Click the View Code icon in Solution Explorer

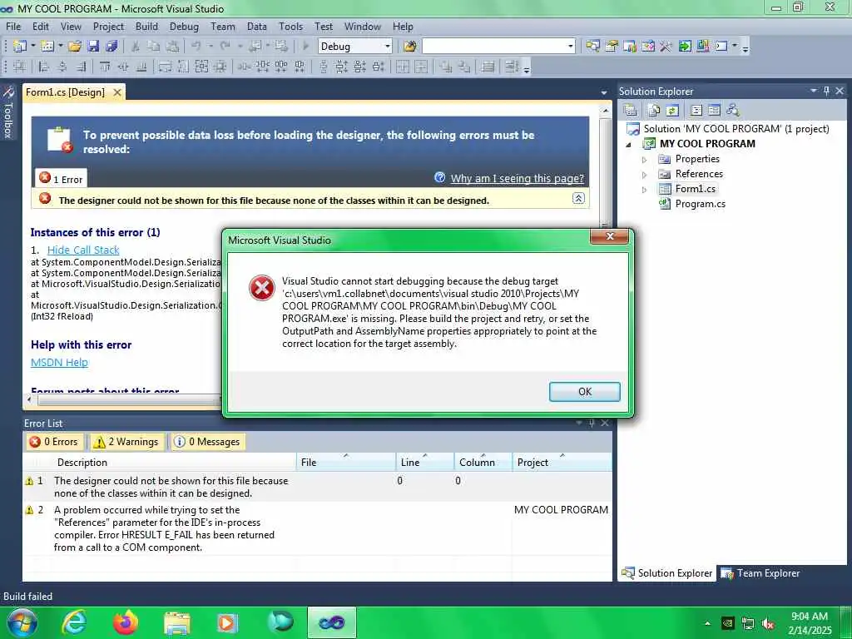tap(696, 111)
